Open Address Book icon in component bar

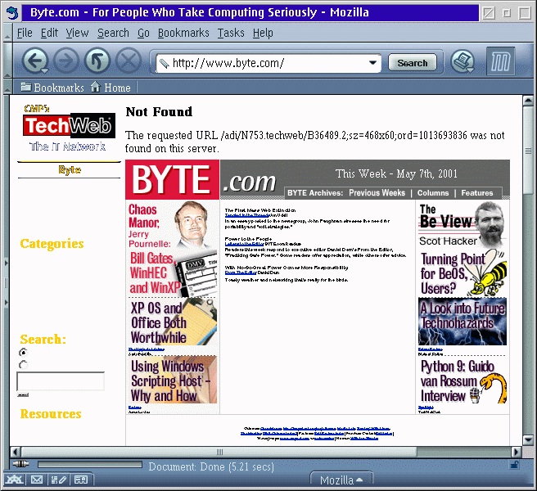(81, 480)
